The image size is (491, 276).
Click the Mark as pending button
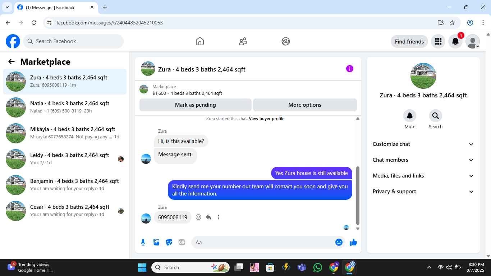[196, 105]
